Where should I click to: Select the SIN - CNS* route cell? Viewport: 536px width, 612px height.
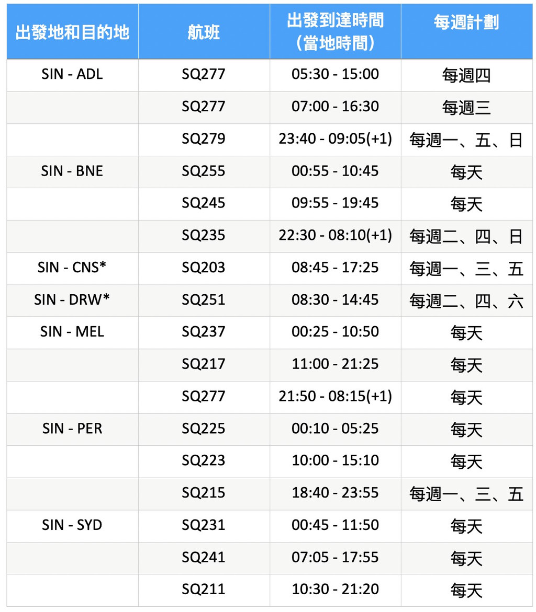coord(72,269)
